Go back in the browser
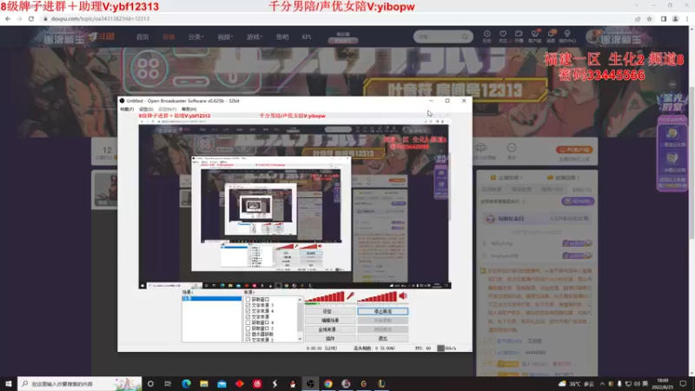695x391 pixels. [x=8, y=18]
